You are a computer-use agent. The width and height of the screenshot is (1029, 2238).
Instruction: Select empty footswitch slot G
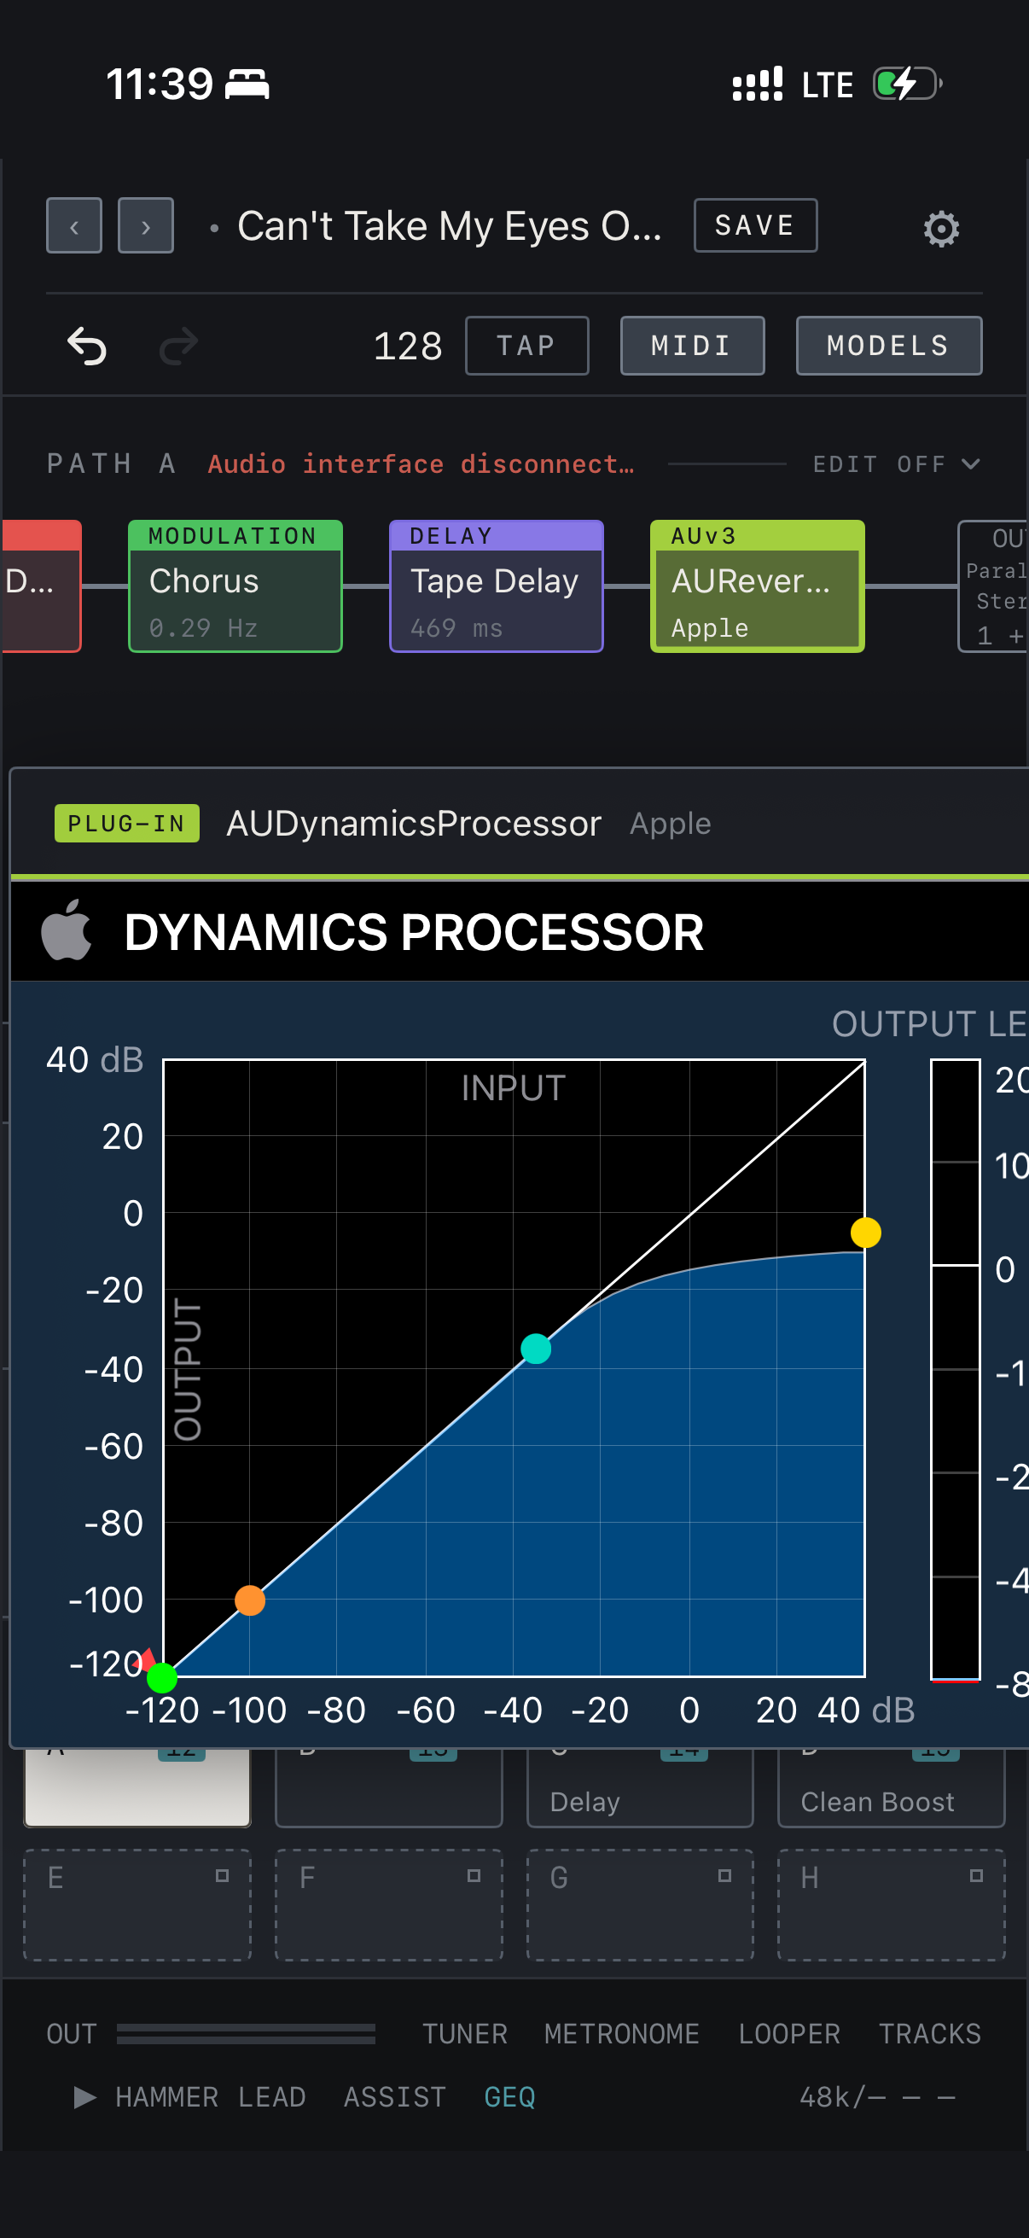click(x=640, y=1904)
